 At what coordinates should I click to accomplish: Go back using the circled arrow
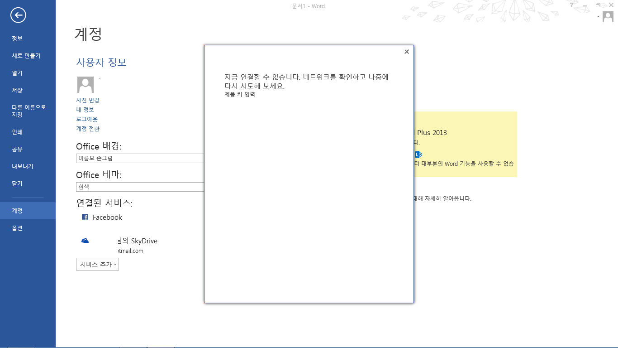tap(19, 15)
